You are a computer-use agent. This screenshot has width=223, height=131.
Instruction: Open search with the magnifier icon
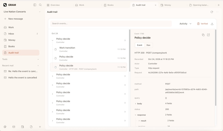(x=40, y=5)
